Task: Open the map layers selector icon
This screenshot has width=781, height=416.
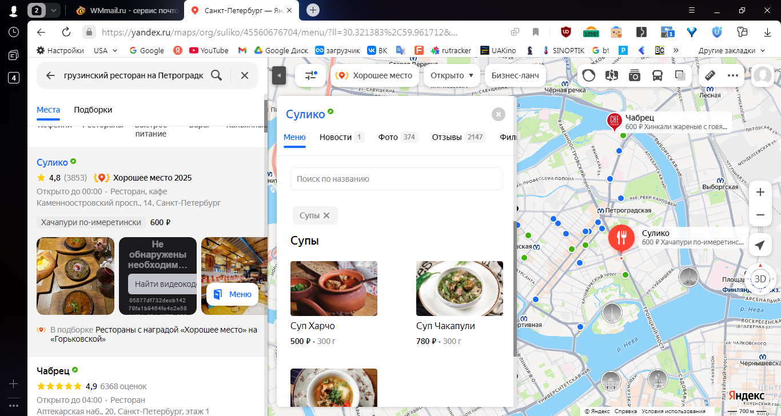Action: [680, 75]
